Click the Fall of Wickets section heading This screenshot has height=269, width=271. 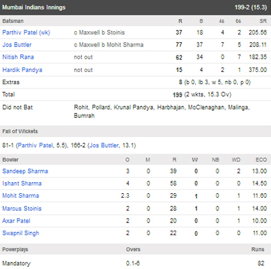coord(20,131)
